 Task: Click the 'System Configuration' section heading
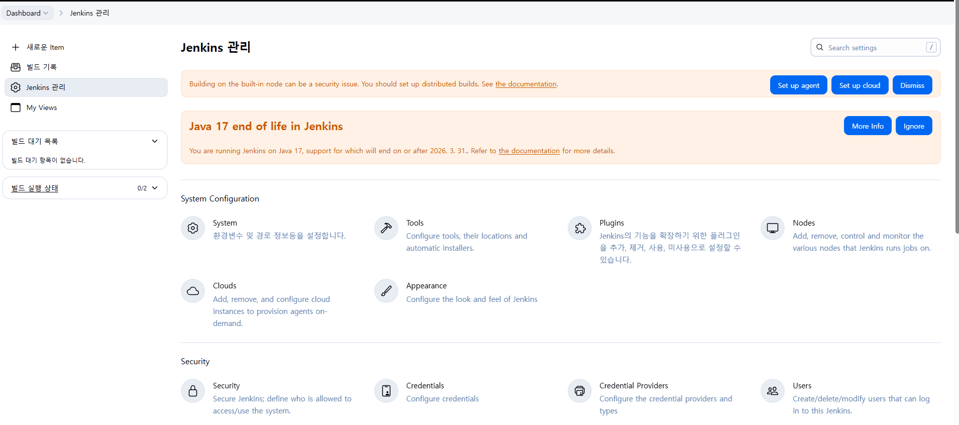[220, 198]
